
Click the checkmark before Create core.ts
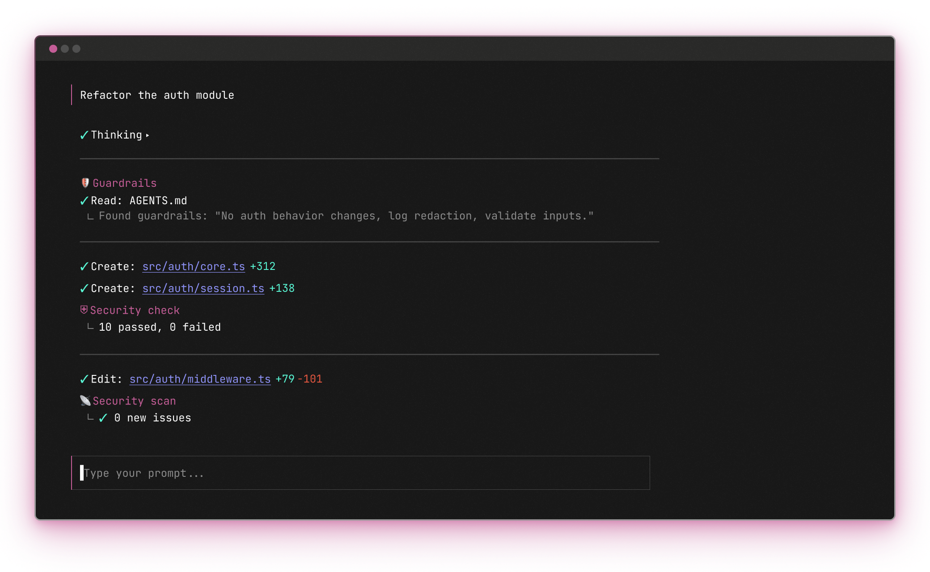tap(84, 266)
